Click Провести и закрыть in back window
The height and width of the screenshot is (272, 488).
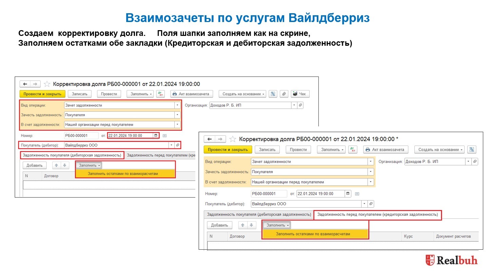pyautogui.click(x=42, y=94)
